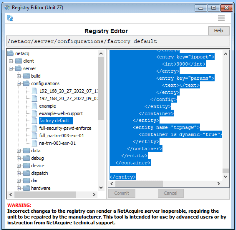Select the na-trn-003-exr-01 tree item
236x230 pixels.
tap(58, 143)
